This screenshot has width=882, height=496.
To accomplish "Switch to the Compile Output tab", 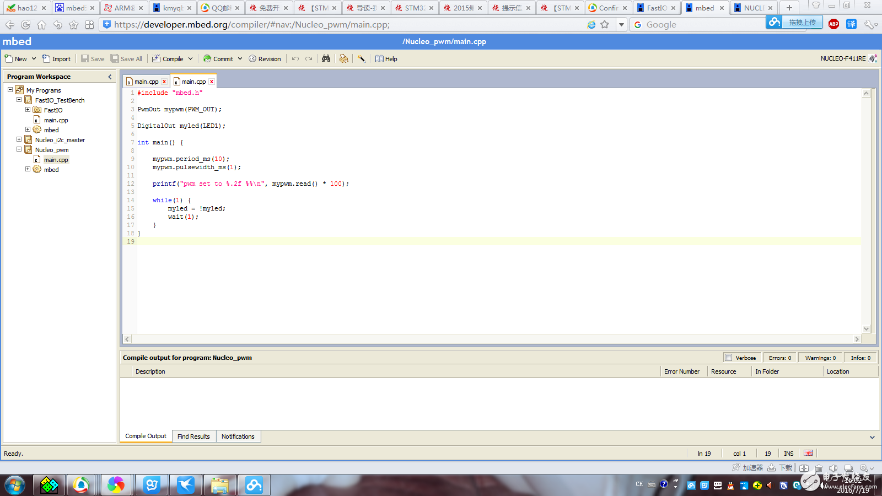I will [146, 436].
